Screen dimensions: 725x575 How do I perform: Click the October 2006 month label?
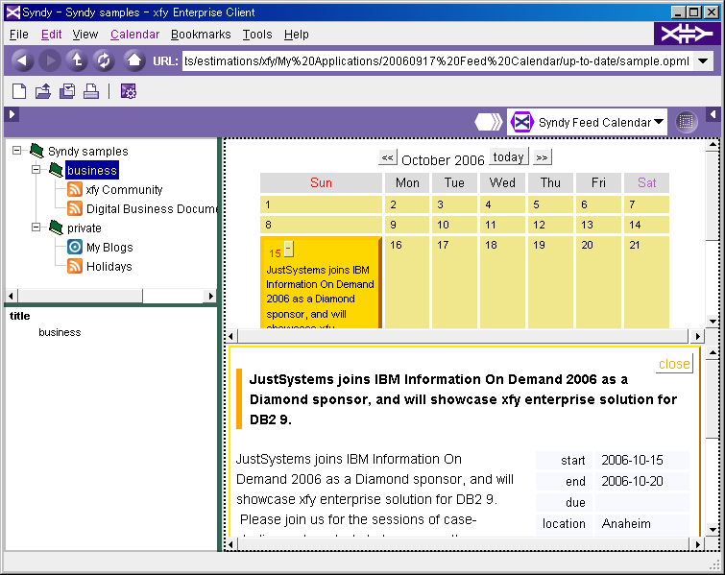[443, 160]
